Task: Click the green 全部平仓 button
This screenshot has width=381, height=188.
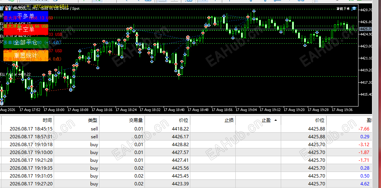Action: (x=26, y=43)
